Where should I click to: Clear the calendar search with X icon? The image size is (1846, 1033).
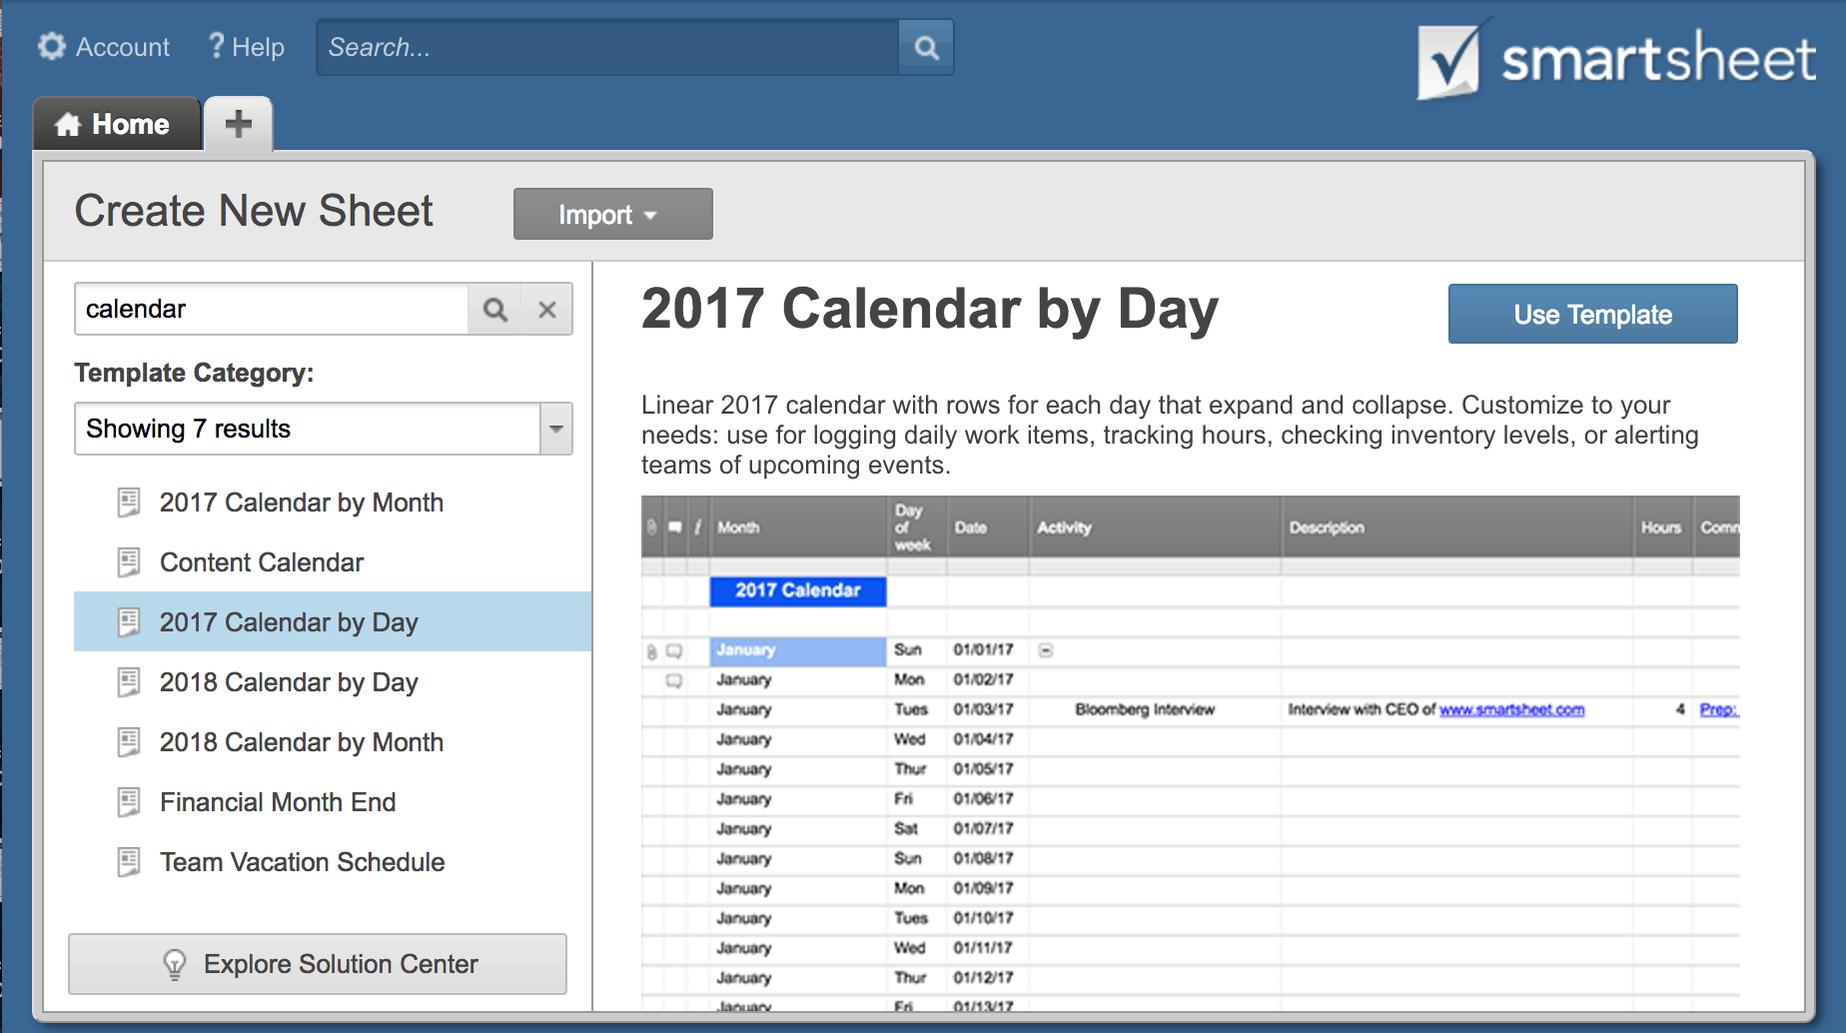click(547, 310)
